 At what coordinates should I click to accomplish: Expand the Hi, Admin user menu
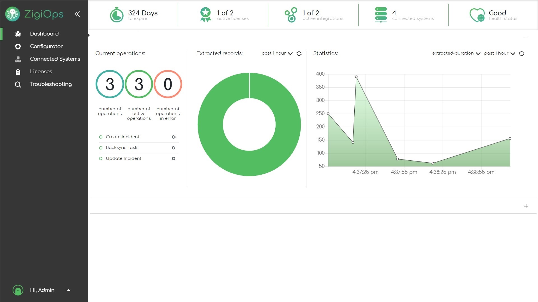(x=68, y=290)
